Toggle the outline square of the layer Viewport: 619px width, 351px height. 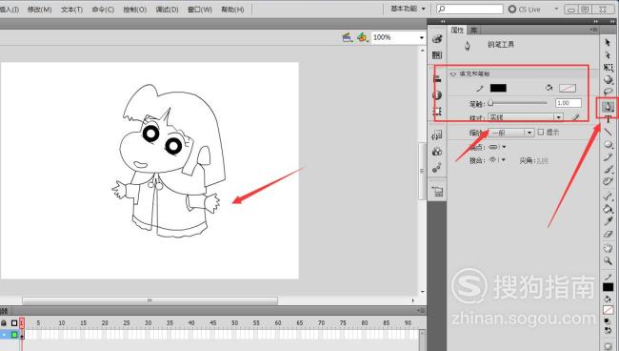[14, 335]
